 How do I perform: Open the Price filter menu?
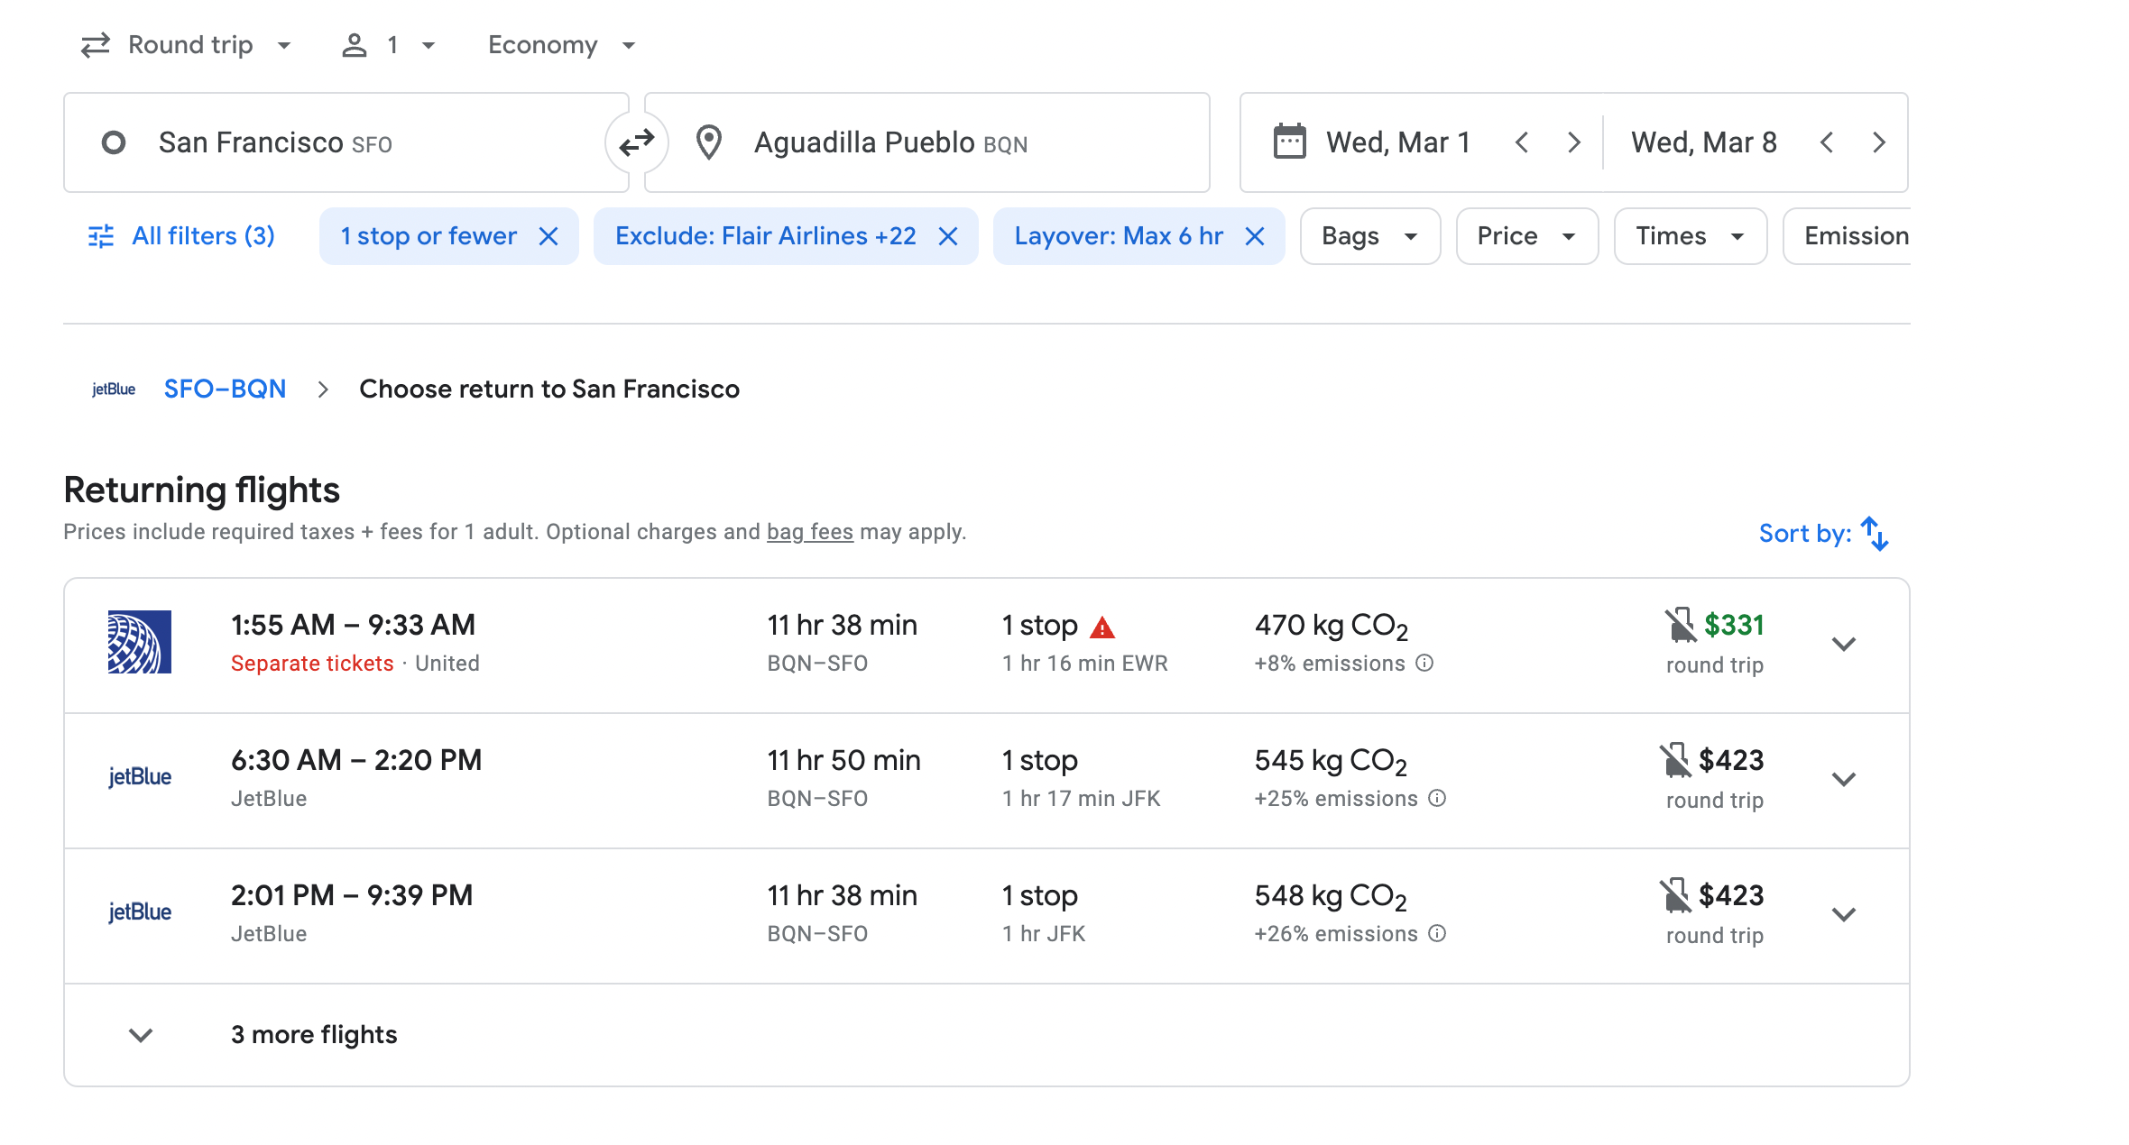tap(1525, 236)
